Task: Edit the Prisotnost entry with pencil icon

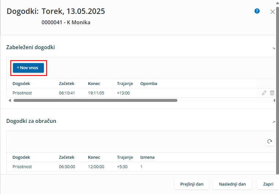Action: [x=264, y=93]
